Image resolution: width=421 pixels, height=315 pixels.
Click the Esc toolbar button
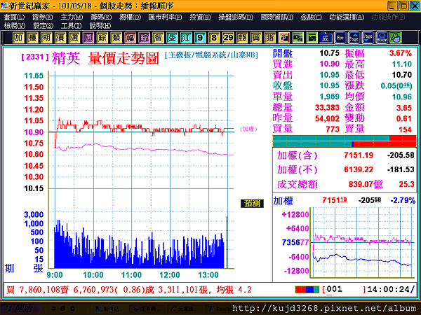[x=340, y=38]
